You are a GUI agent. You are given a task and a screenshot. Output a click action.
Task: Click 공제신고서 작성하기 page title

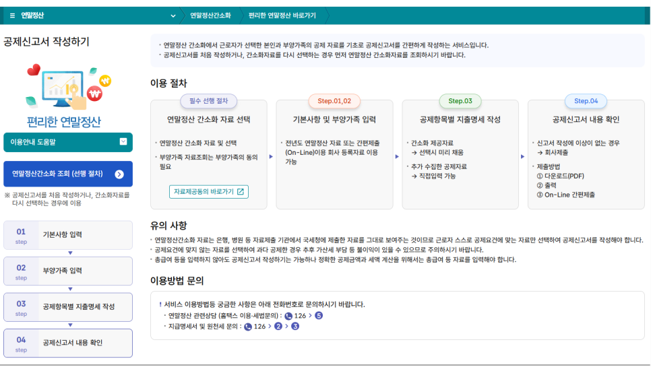46,42
